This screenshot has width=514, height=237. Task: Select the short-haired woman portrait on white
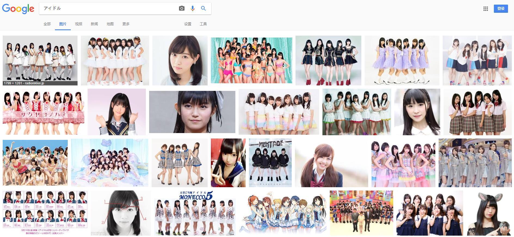tap(180, 60)
